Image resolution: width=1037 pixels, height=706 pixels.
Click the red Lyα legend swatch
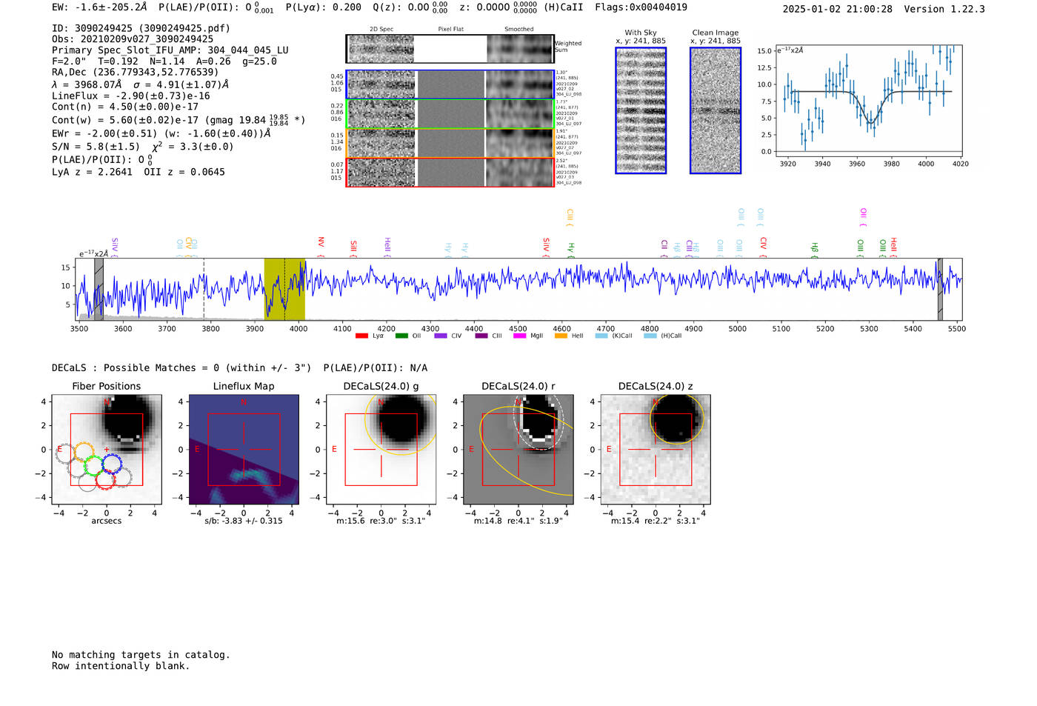click(x=361, y=336)
